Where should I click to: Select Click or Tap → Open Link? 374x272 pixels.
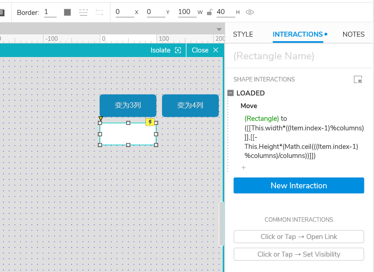[x=299, y=237]
